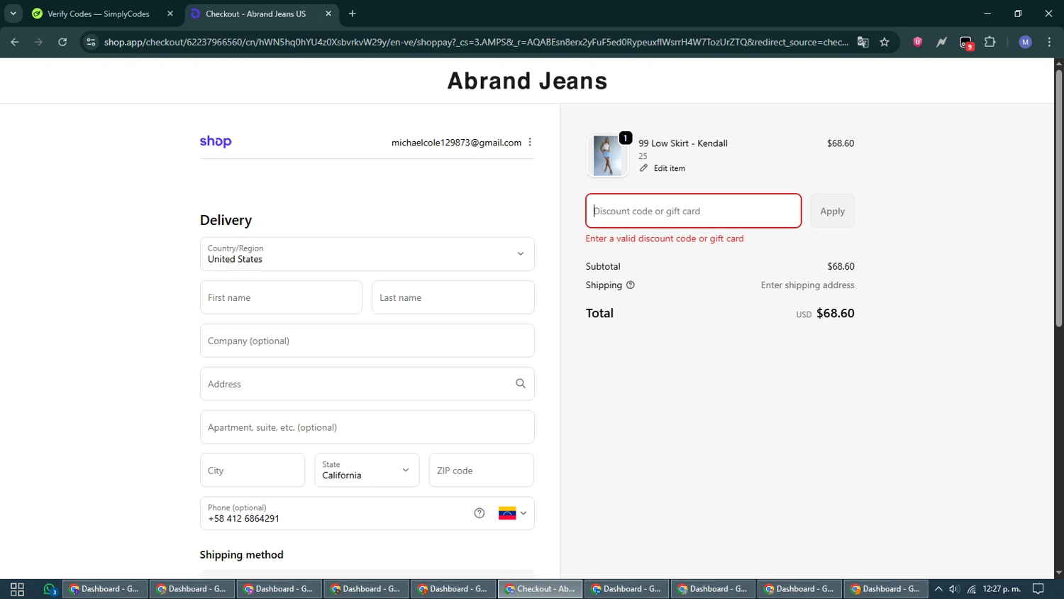
Task: Click the Company (optional) field
Action: (x=367, y=341)
